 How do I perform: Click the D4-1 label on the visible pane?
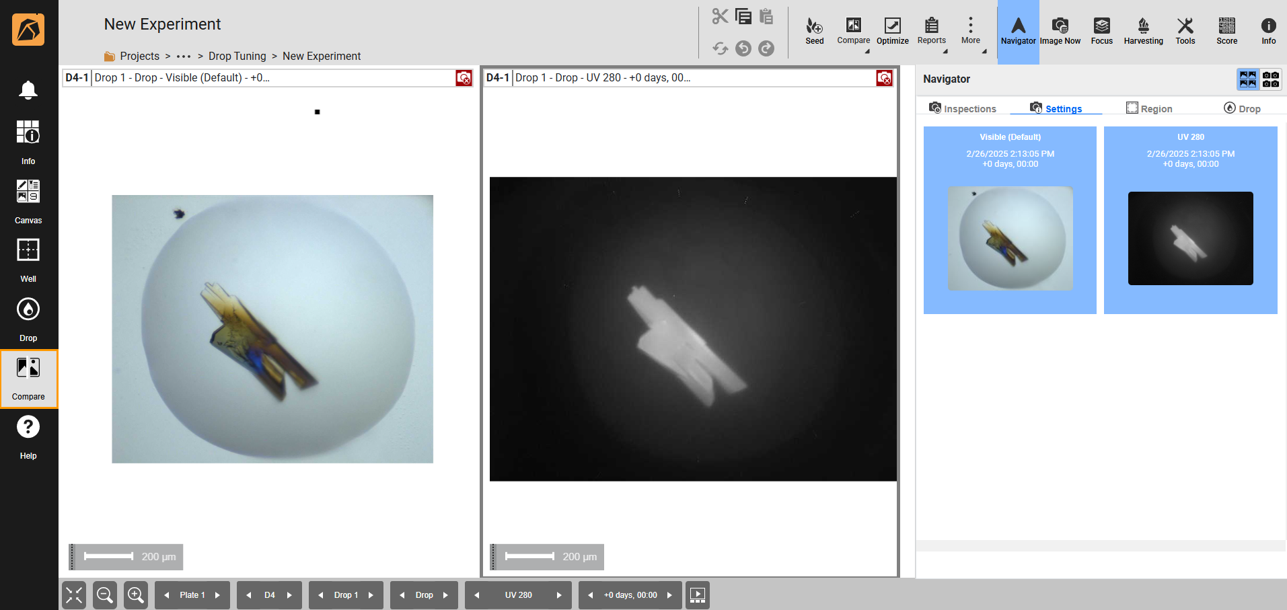[x=77, y=78]
